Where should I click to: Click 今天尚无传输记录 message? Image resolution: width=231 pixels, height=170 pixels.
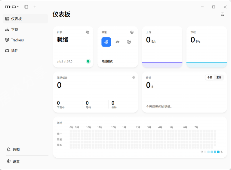click(159, 107)
